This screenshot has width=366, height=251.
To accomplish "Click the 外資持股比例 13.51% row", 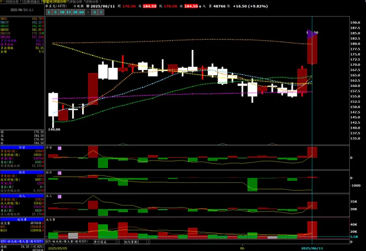I will (x=22, y=166).
